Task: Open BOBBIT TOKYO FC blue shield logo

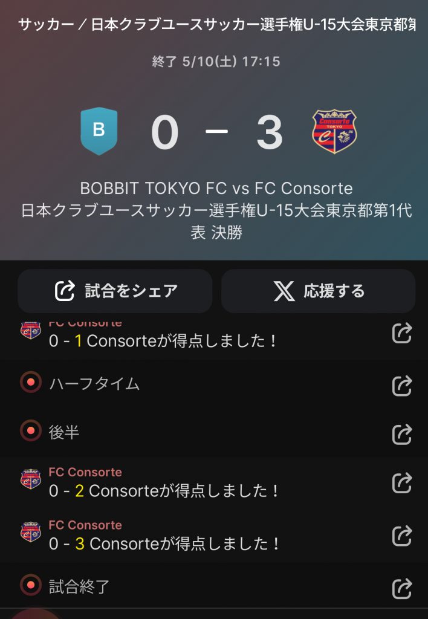Action: pyautogui.click(x=99, y=131)
